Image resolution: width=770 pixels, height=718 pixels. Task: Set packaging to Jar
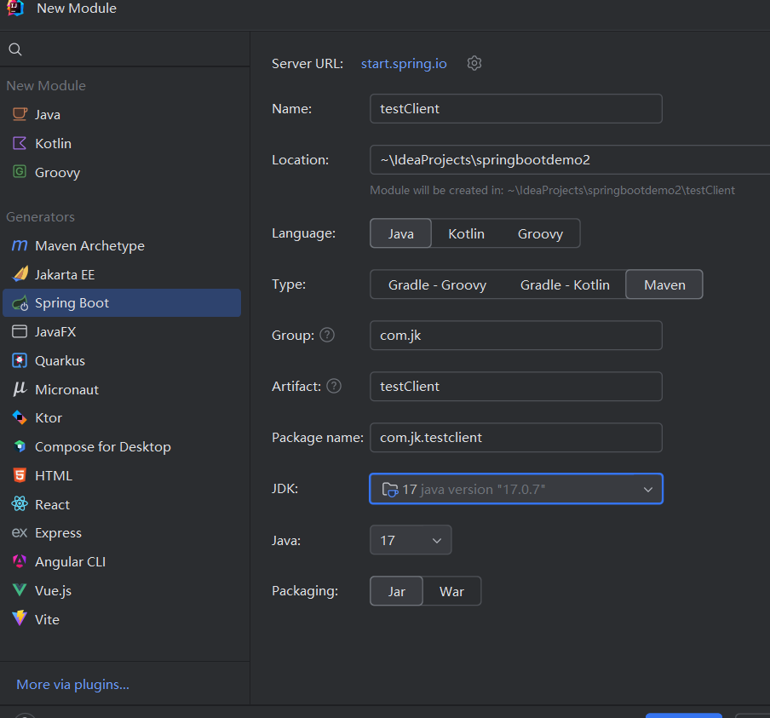396,591
